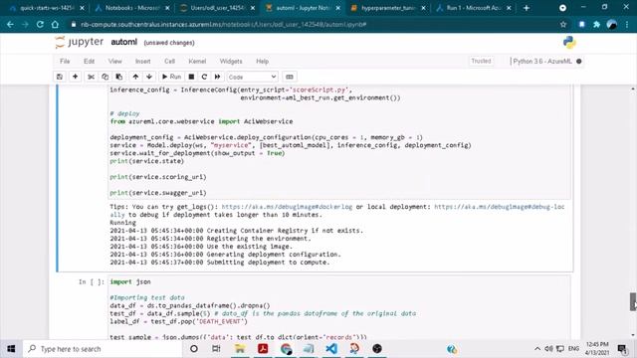Go forward in browser history
The image size is (637, 358).
[x=25, y=24]
